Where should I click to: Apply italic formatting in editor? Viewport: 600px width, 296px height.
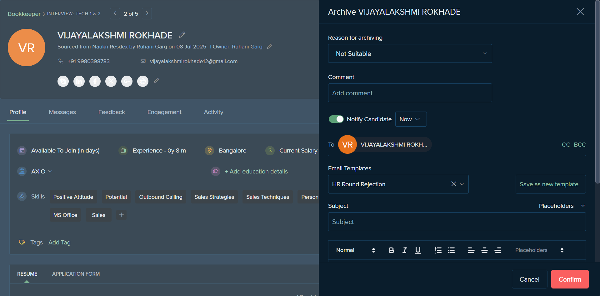point(405,250)
